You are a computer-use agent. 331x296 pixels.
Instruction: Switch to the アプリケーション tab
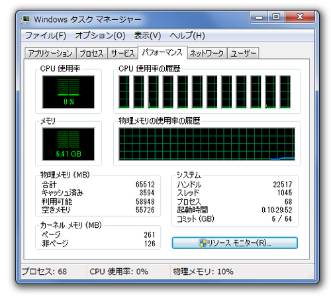coord(50,53)
